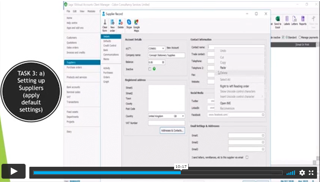Viewport: 320px width, 182px height.
Task: Select the Memo tab
Action: [106, 59]
